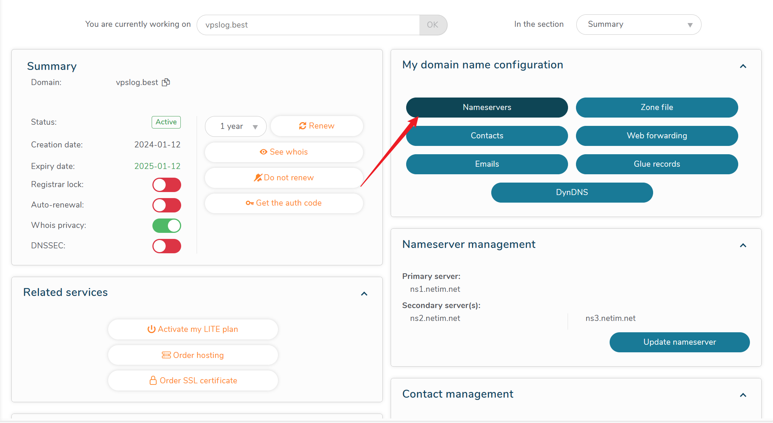
Task: Click the eye icon on See whois
Action: click(263, 152)
